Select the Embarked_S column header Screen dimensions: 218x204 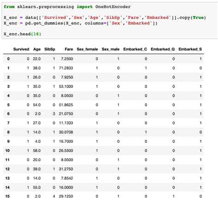[x=190, y=49]
